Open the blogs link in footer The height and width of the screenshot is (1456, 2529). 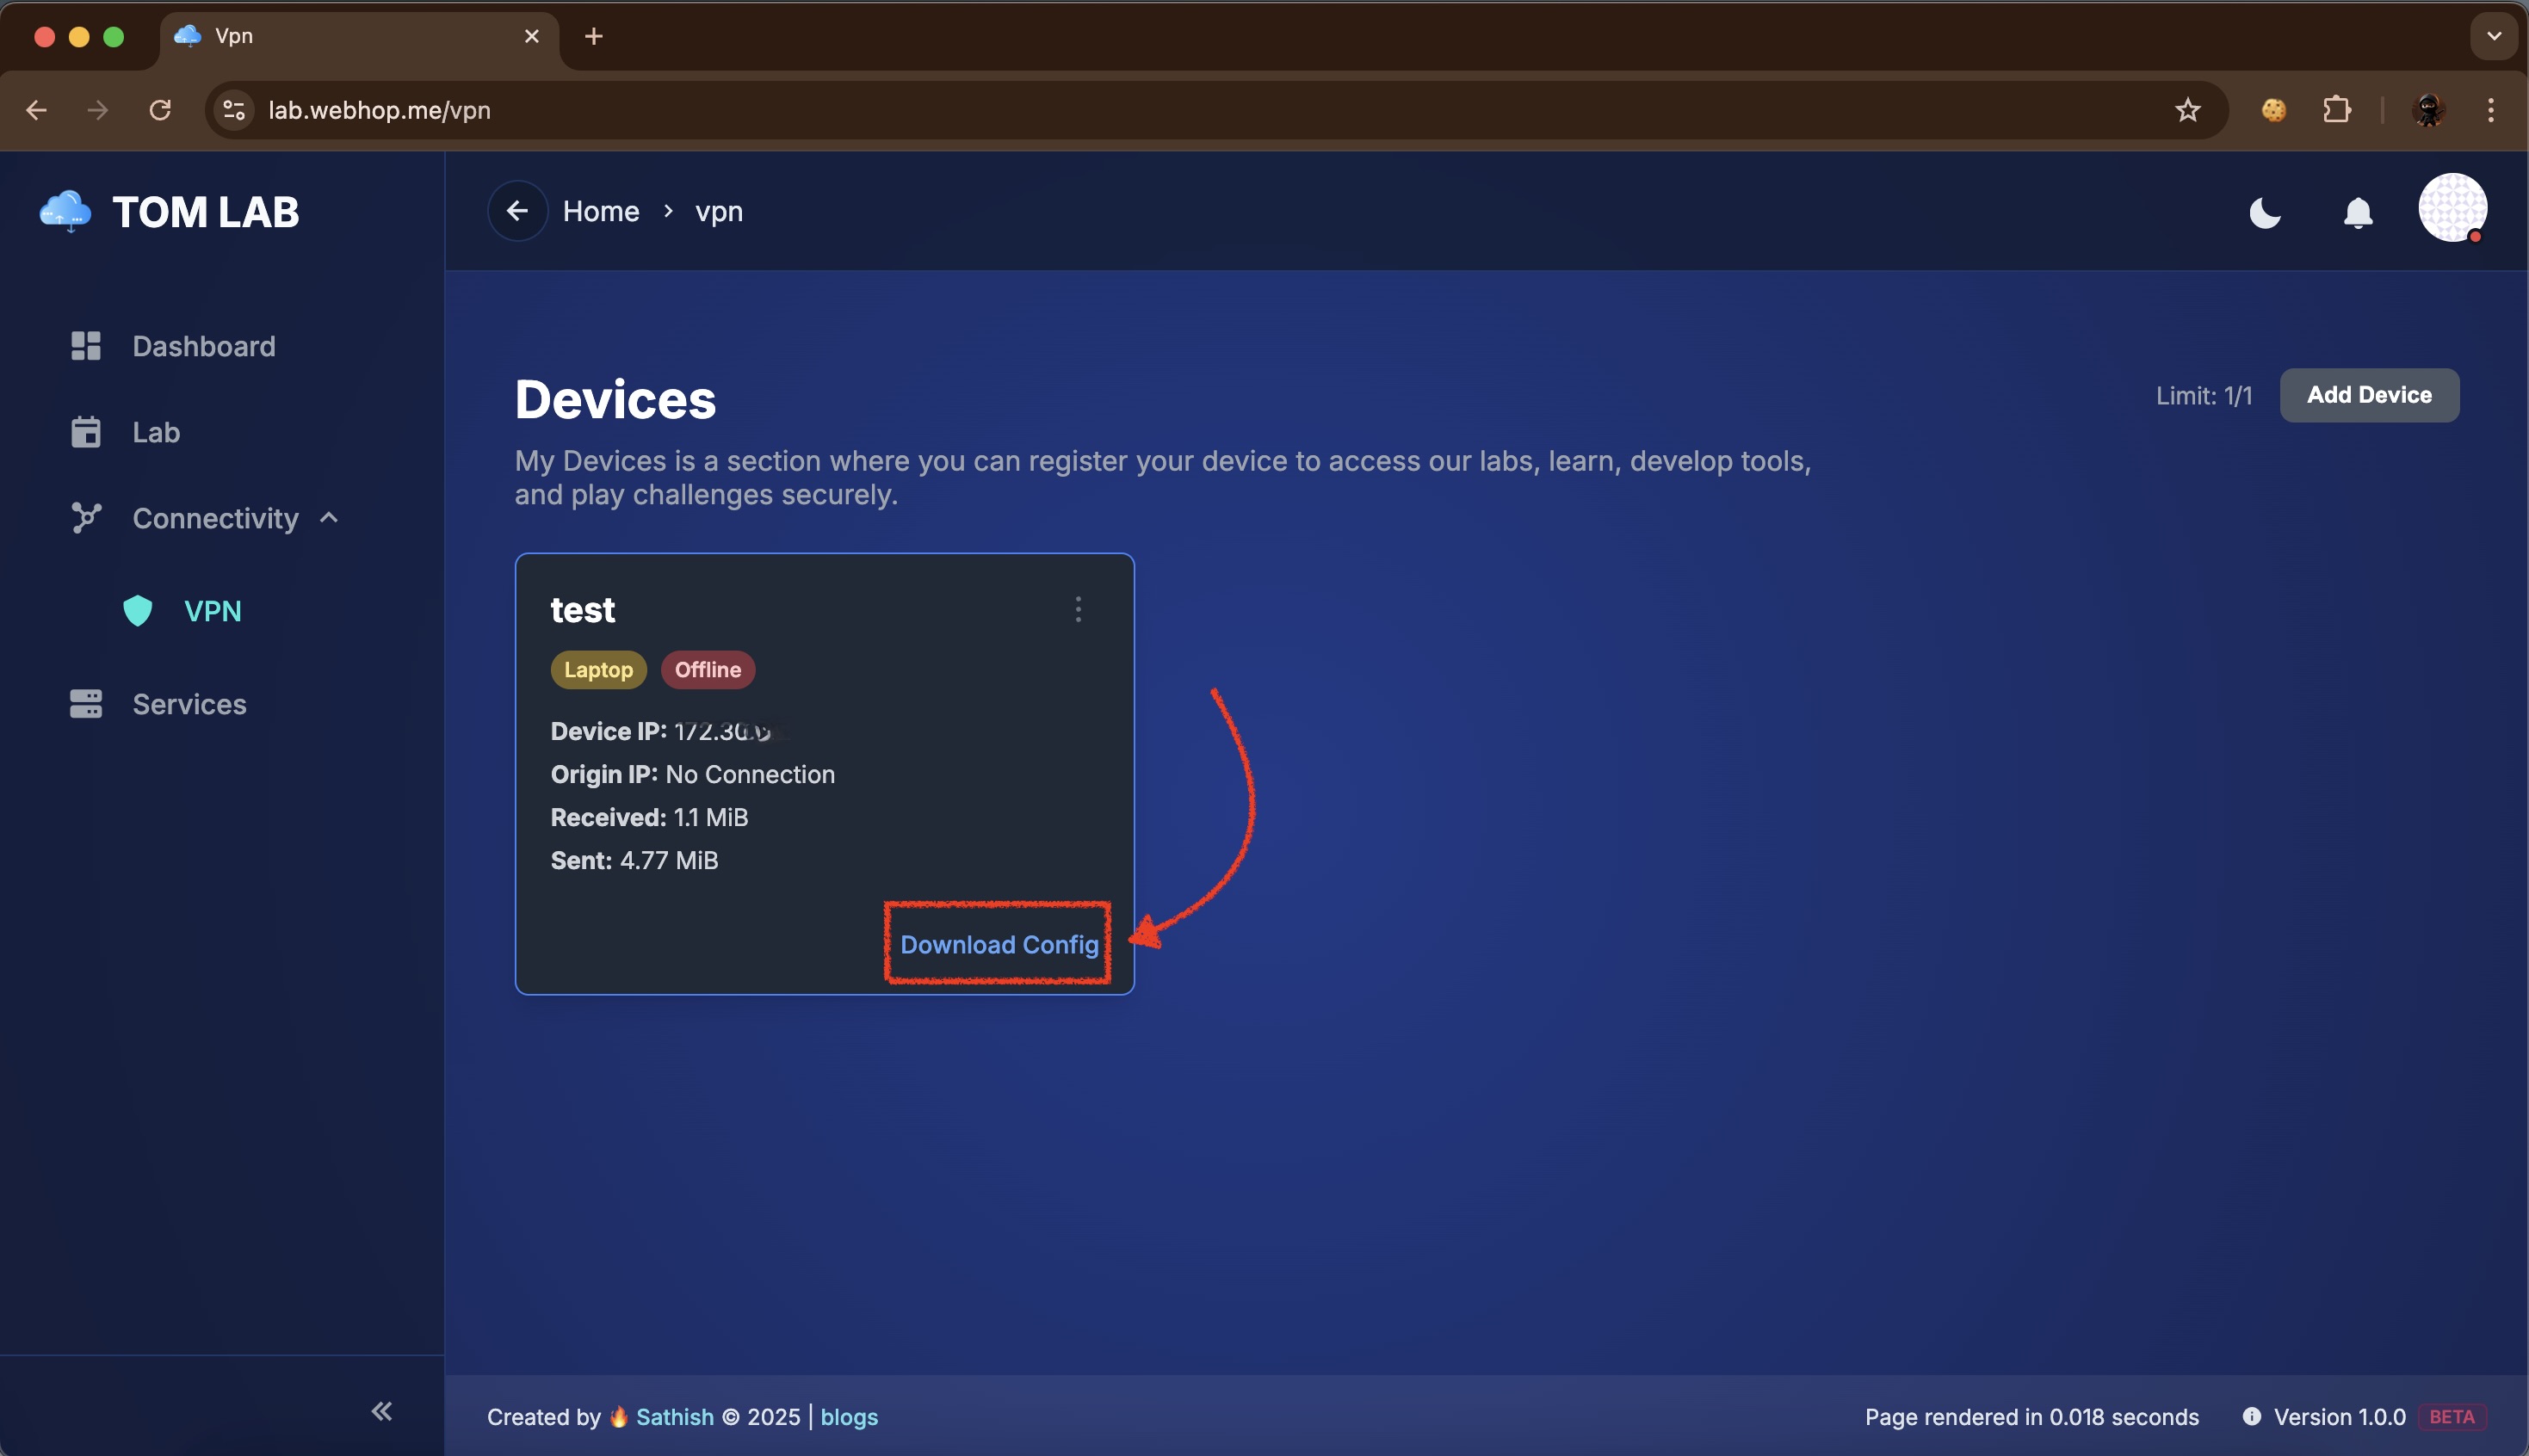848,1417
